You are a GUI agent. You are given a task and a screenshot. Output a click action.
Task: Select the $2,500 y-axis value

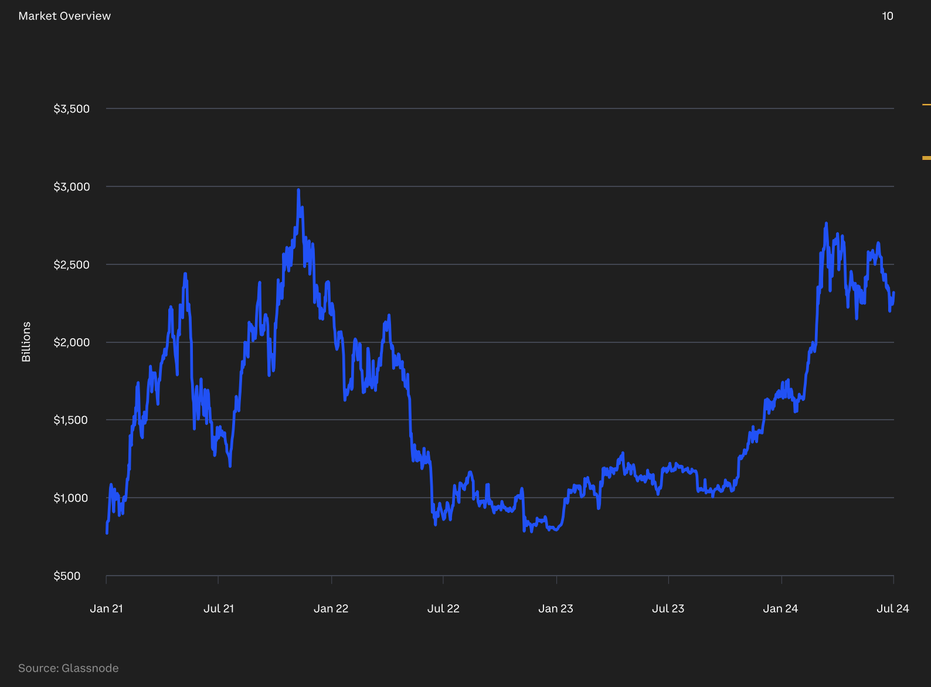72,264
